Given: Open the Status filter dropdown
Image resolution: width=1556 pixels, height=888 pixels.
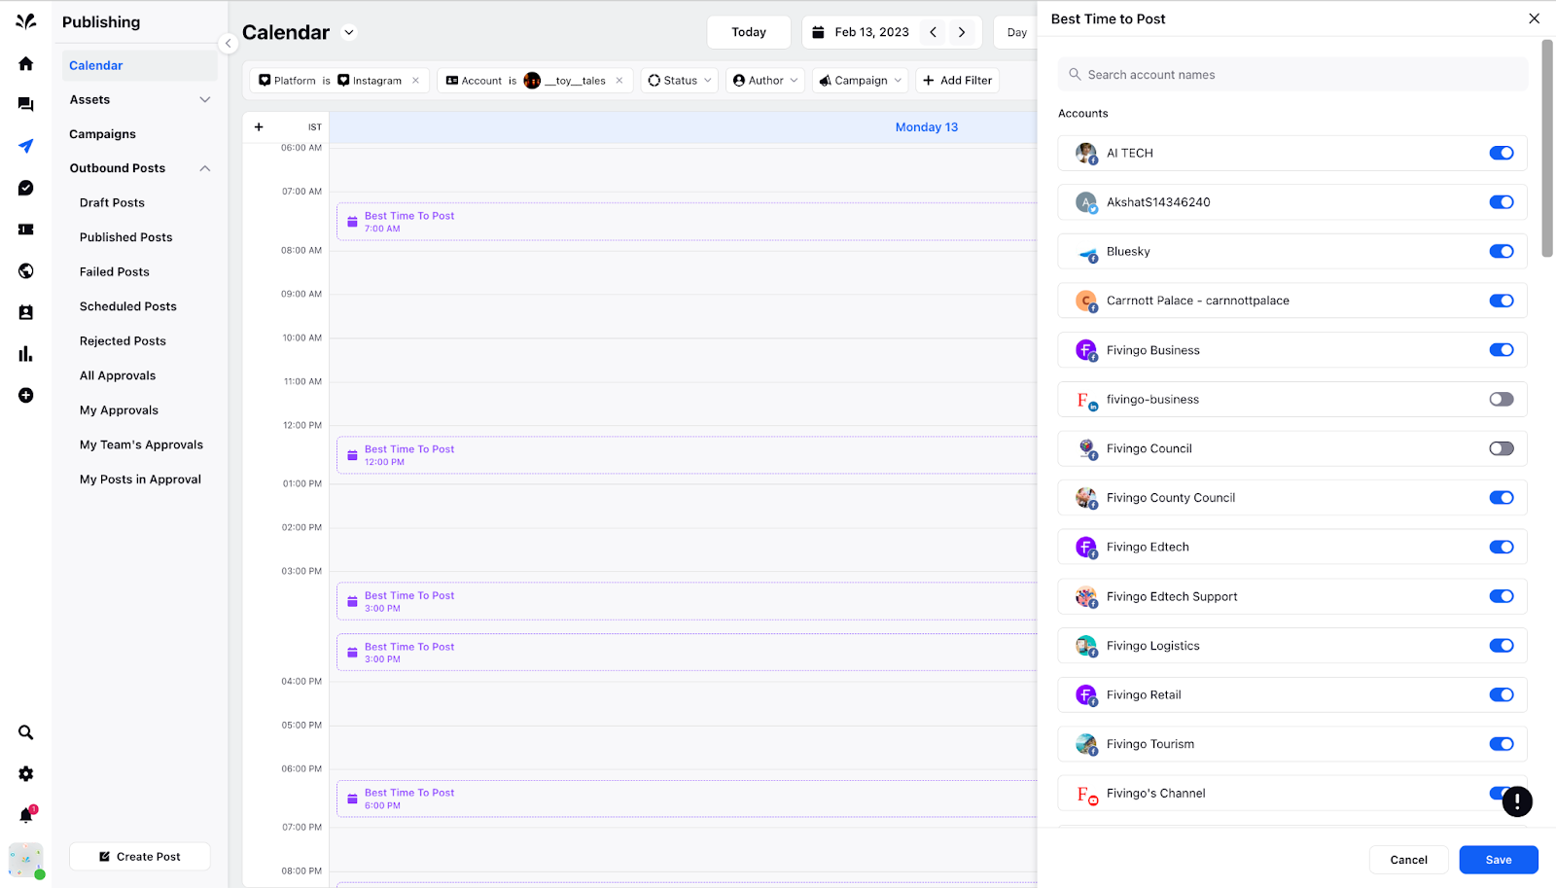Looking at the screenshot, I should click(x=680, y=81).
